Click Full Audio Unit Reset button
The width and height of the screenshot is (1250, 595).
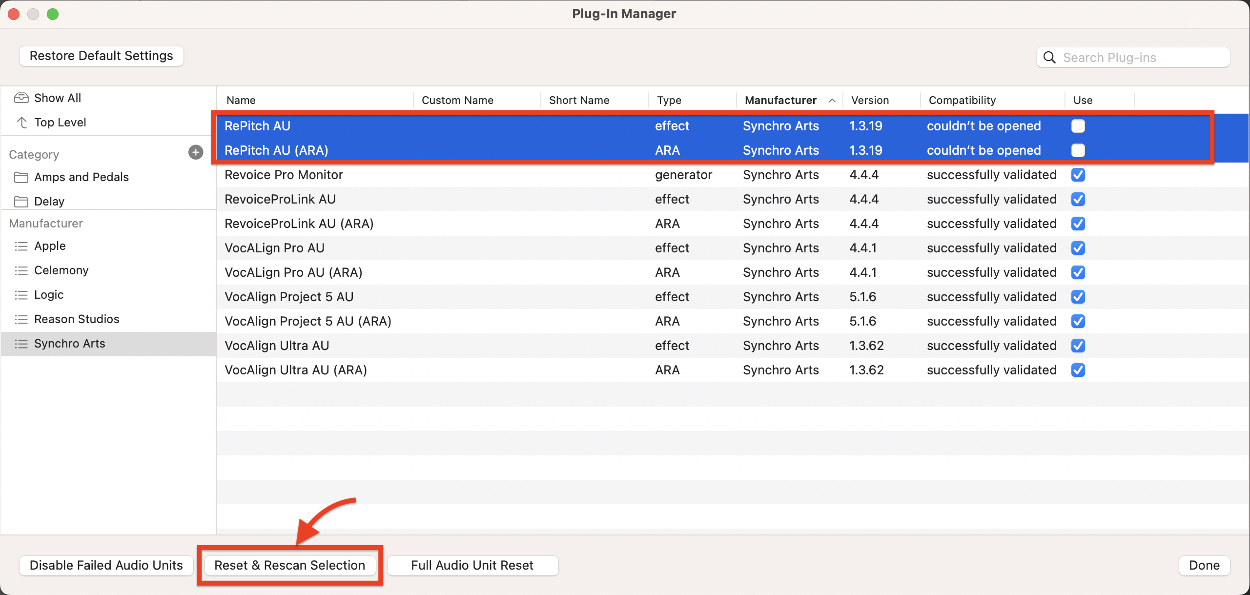(x=472, y=565)
